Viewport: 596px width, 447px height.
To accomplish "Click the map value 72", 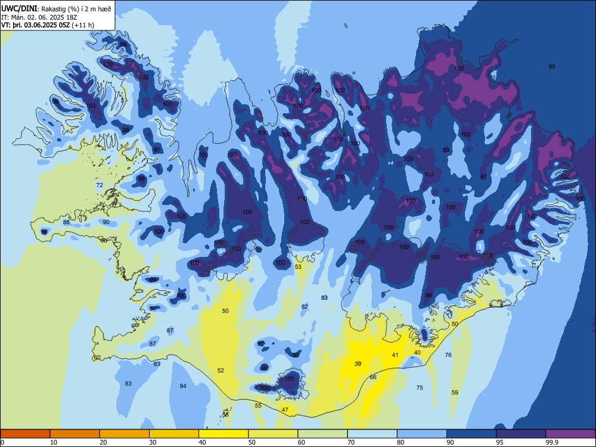I will click(x=100, y=185).
